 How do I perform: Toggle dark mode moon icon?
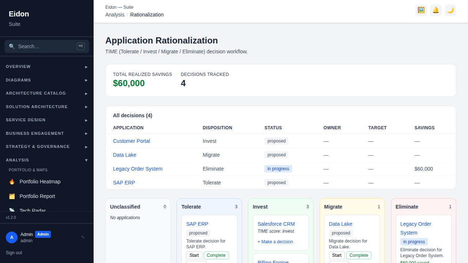(450, 10)
